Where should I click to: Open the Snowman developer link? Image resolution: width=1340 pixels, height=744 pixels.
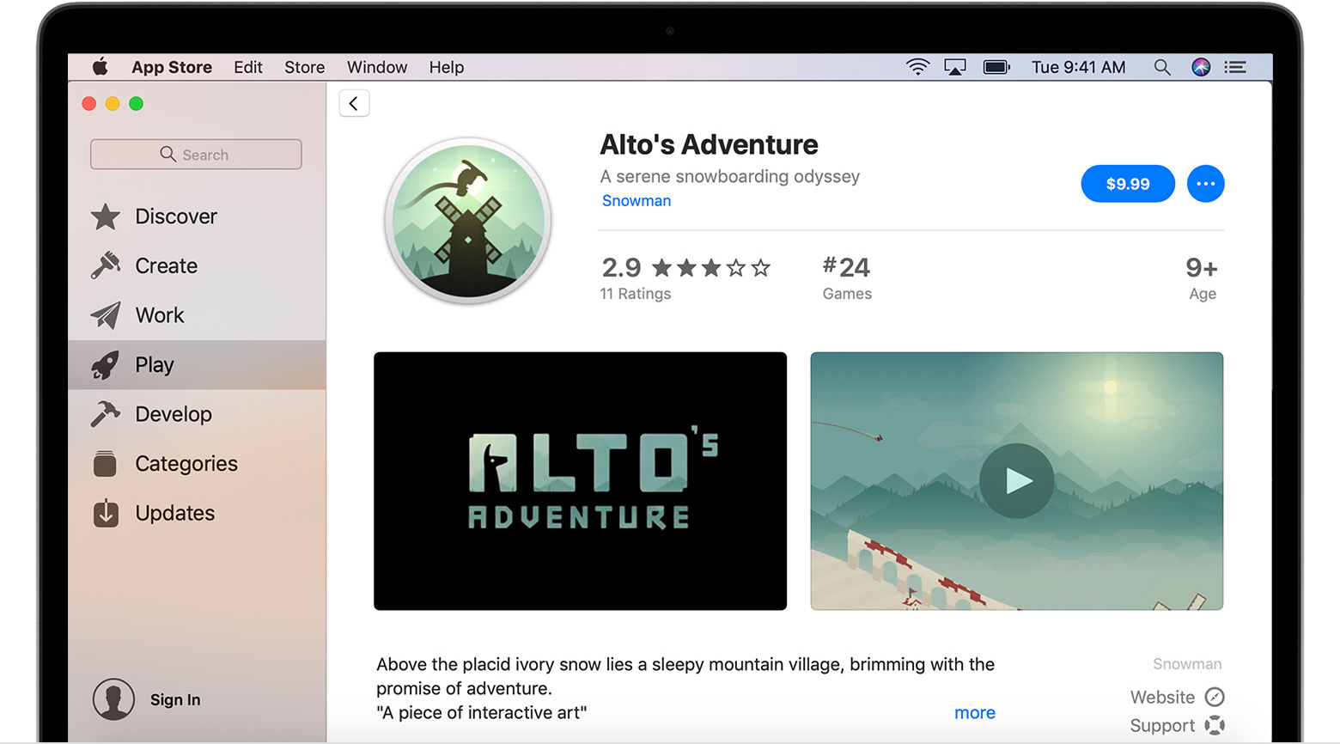click(x=636, y=200)
